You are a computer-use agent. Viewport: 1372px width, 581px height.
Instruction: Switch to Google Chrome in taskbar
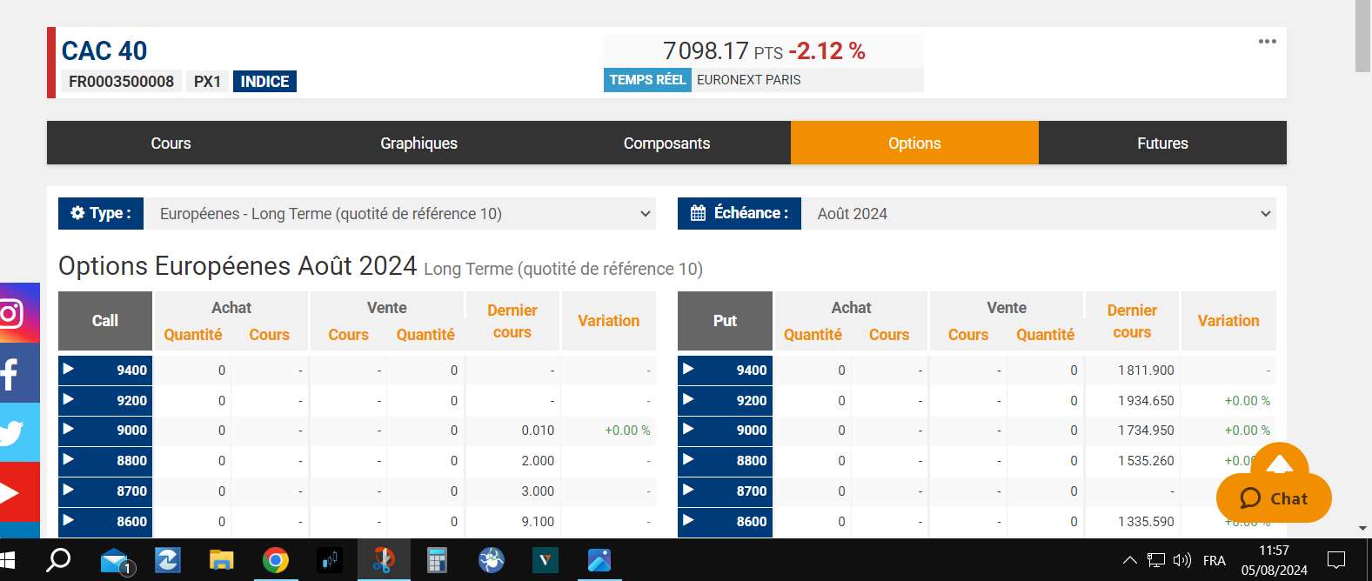pos(276,560)
